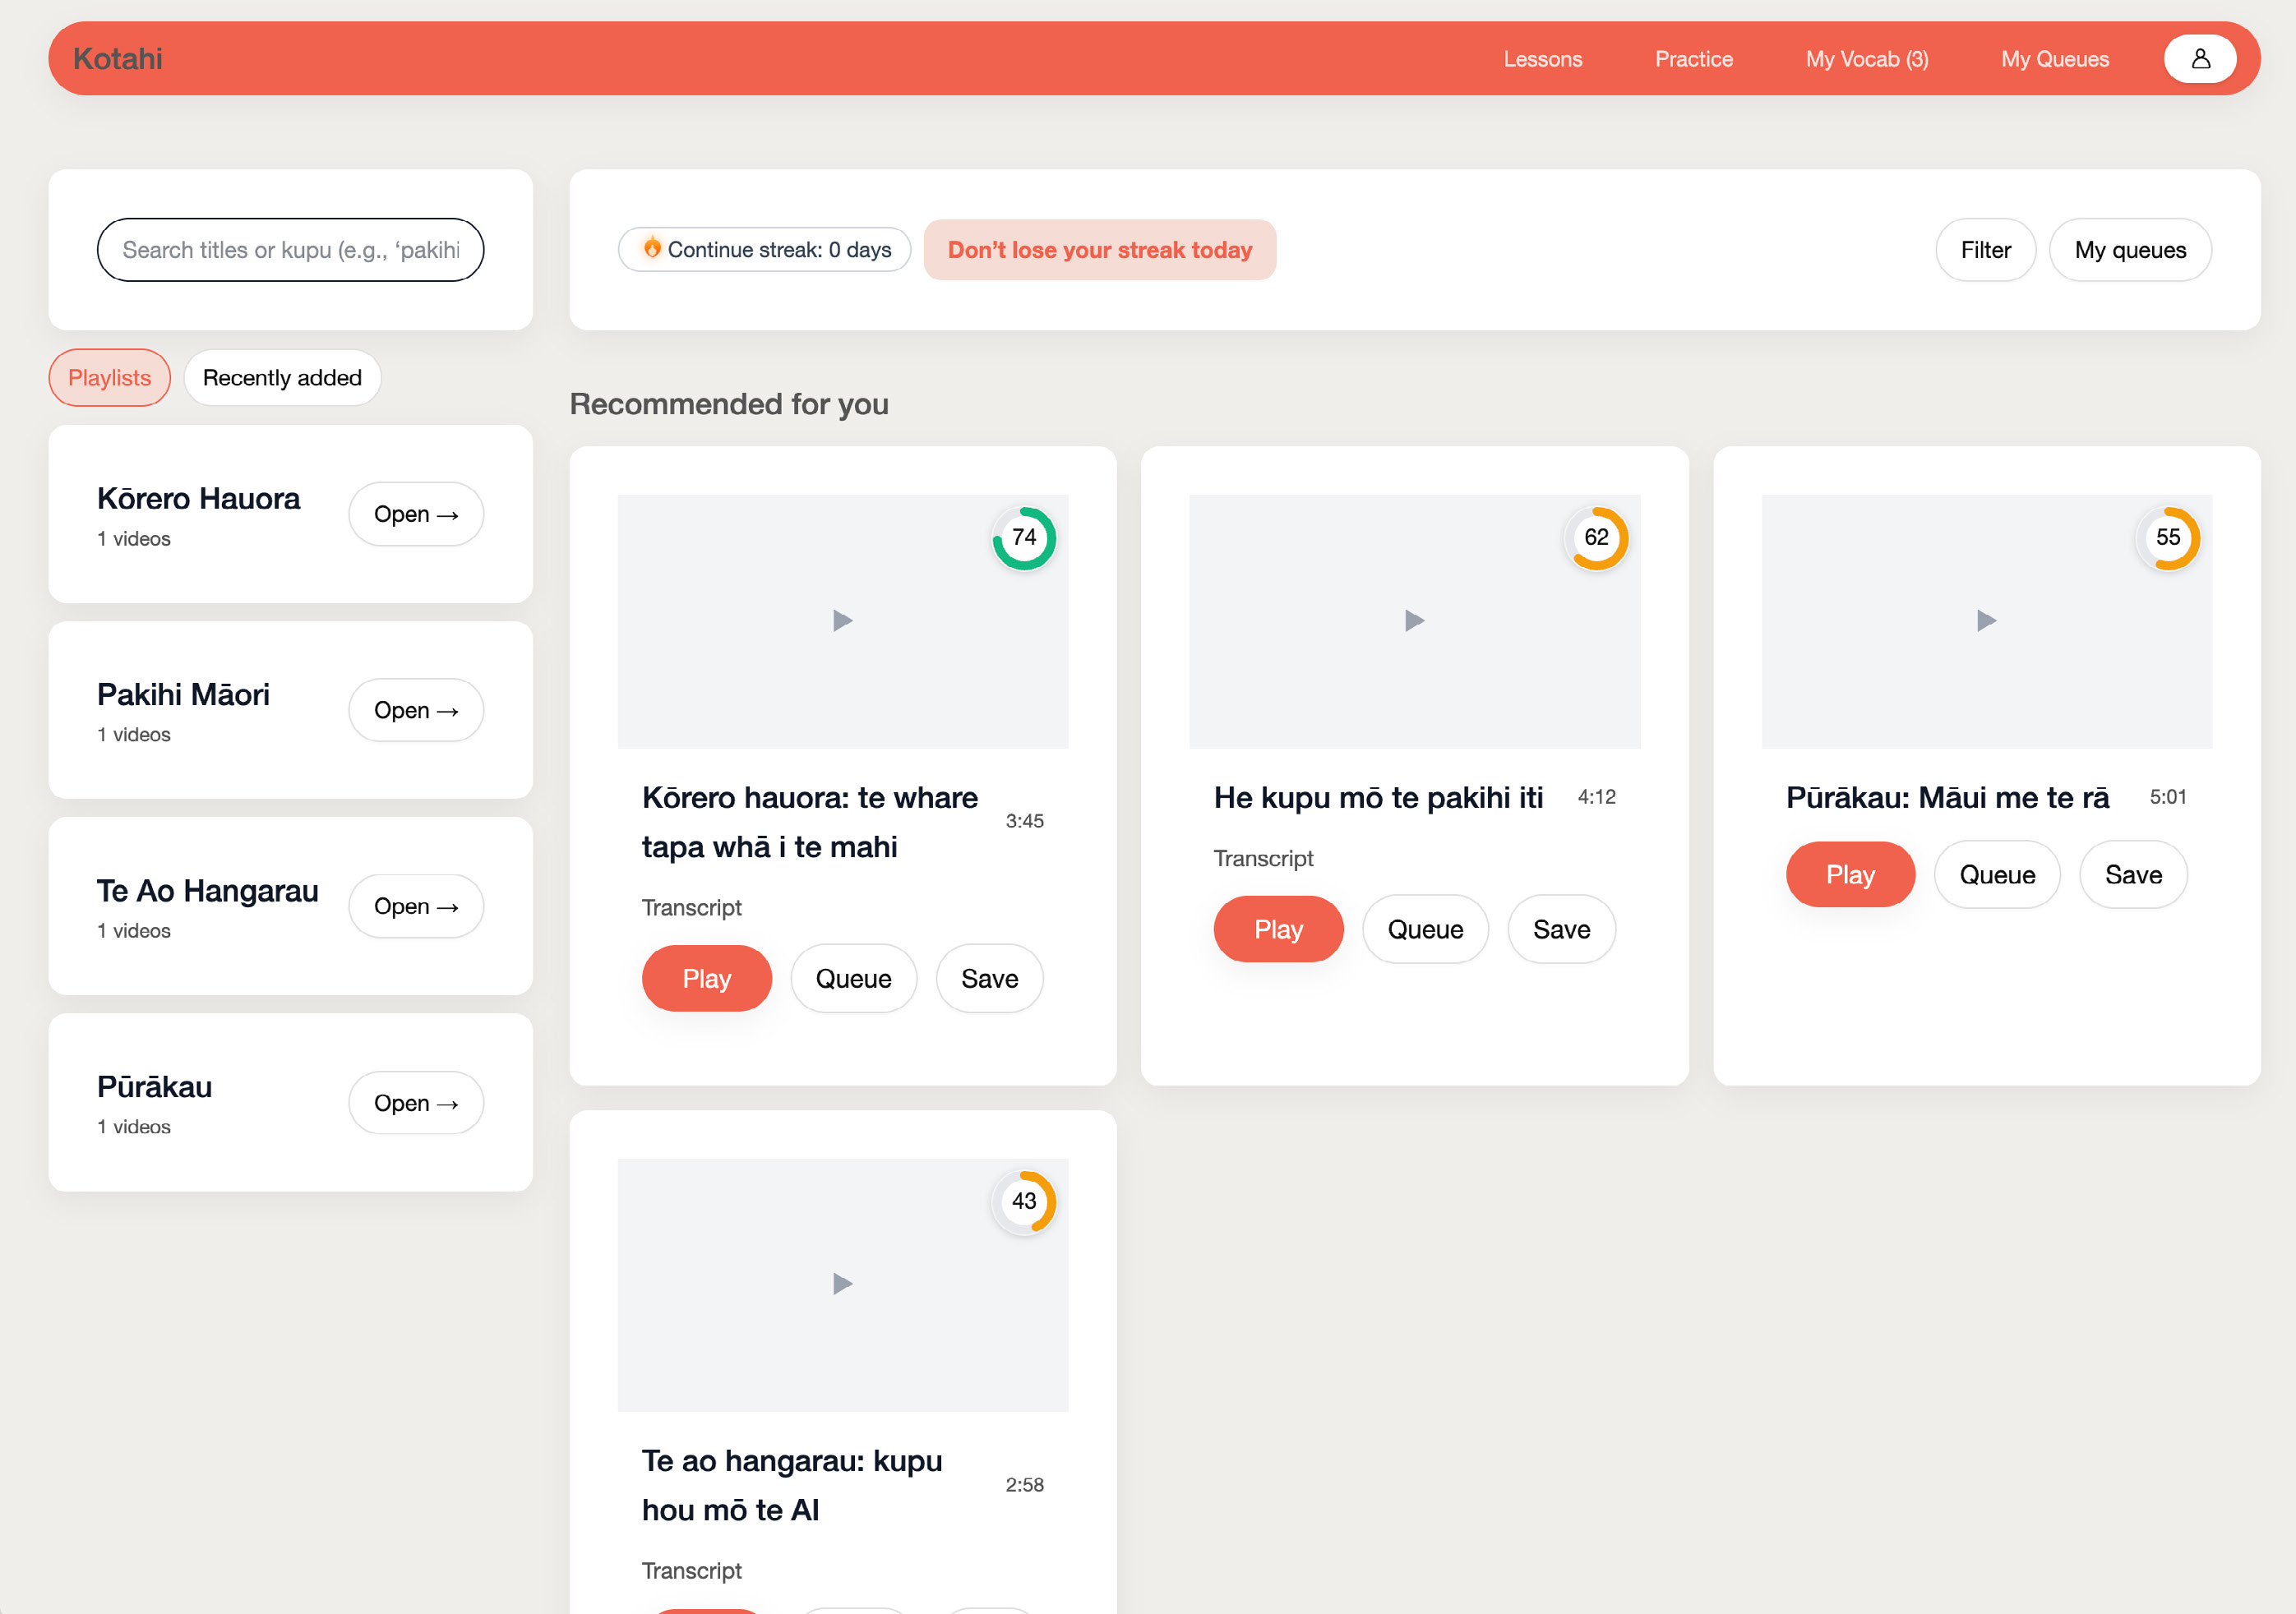Viewport: 2296px width, 1614px height.
Task: Click the play icon on Te ao hangarau video
Action: [x=841, y=1284]
